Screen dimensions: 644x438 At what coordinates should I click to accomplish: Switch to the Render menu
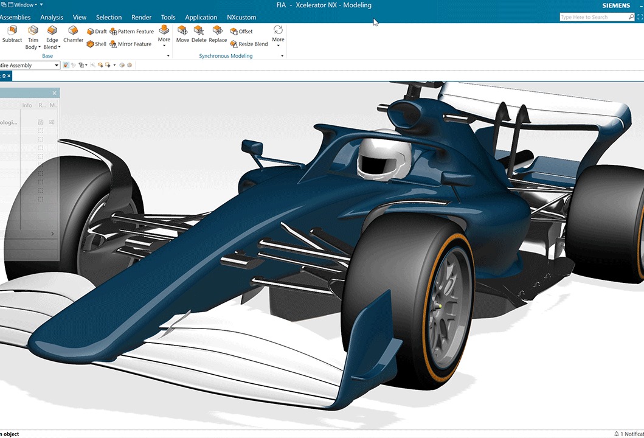pos(141,17)
